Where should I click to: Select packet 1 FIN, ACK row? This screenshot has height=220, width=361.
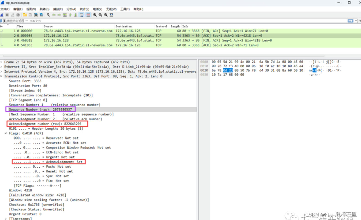tap(180, 31)
